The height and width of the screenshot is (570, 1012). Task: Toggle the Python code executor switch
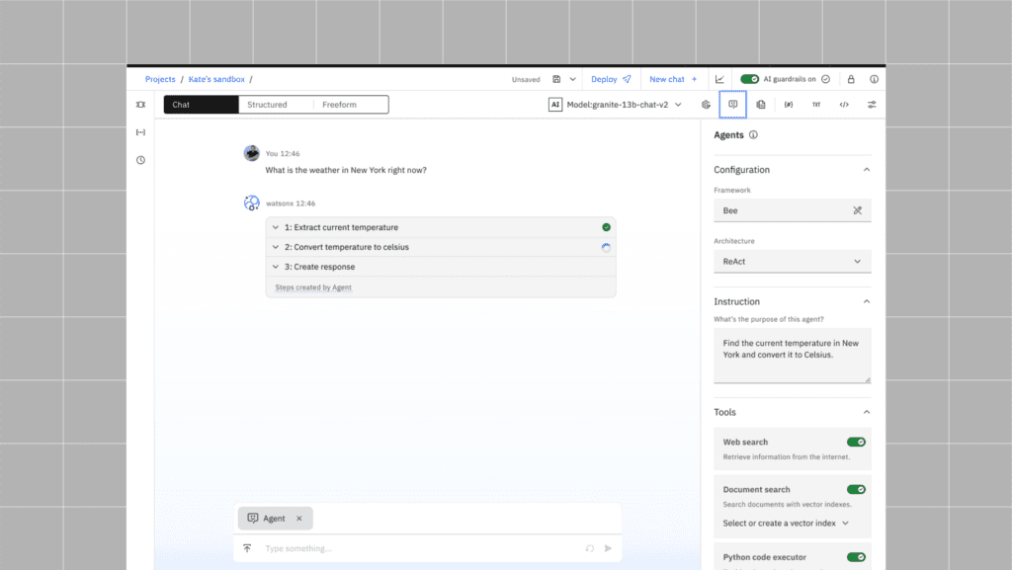pyautogui.click(x=856, y=557)
